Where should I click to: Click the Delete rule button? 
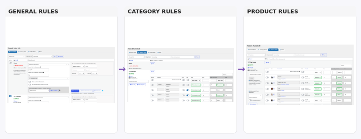pyautogui.click(x=97, y=91)
